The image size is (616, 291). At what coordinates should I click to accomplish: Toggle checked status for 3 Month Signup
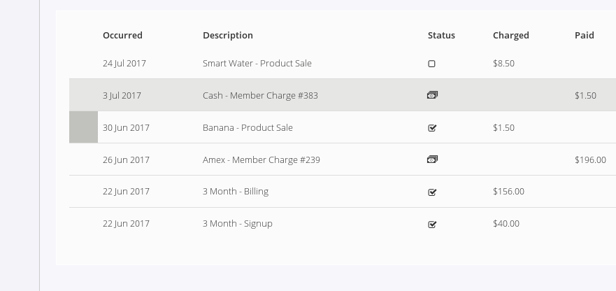432,225
